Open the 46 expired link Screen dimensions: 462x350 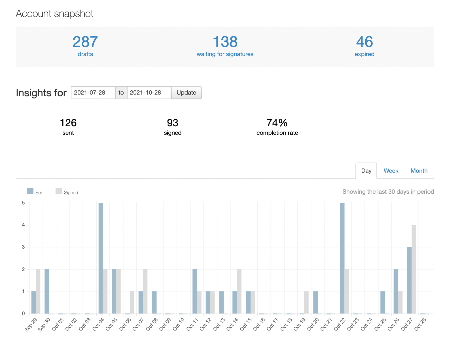(364, 46)
